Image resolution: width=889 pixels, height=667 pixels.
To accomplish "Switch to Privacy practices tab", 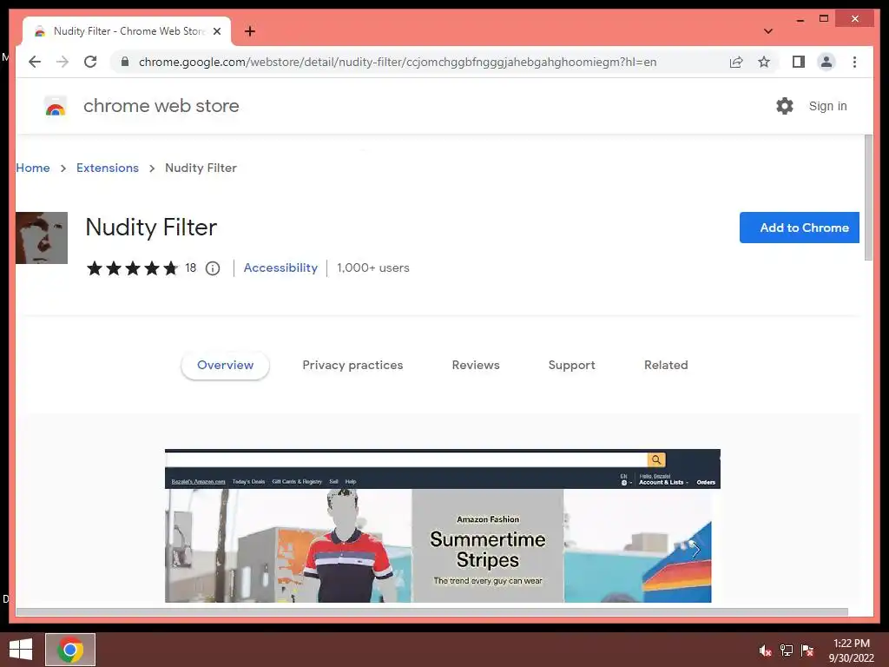I will click(x=352, y=366).
